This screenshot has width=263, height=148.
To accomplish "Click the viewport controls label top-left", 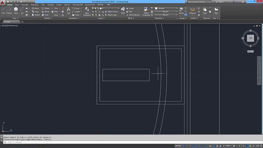I will [x=9, y=25].
